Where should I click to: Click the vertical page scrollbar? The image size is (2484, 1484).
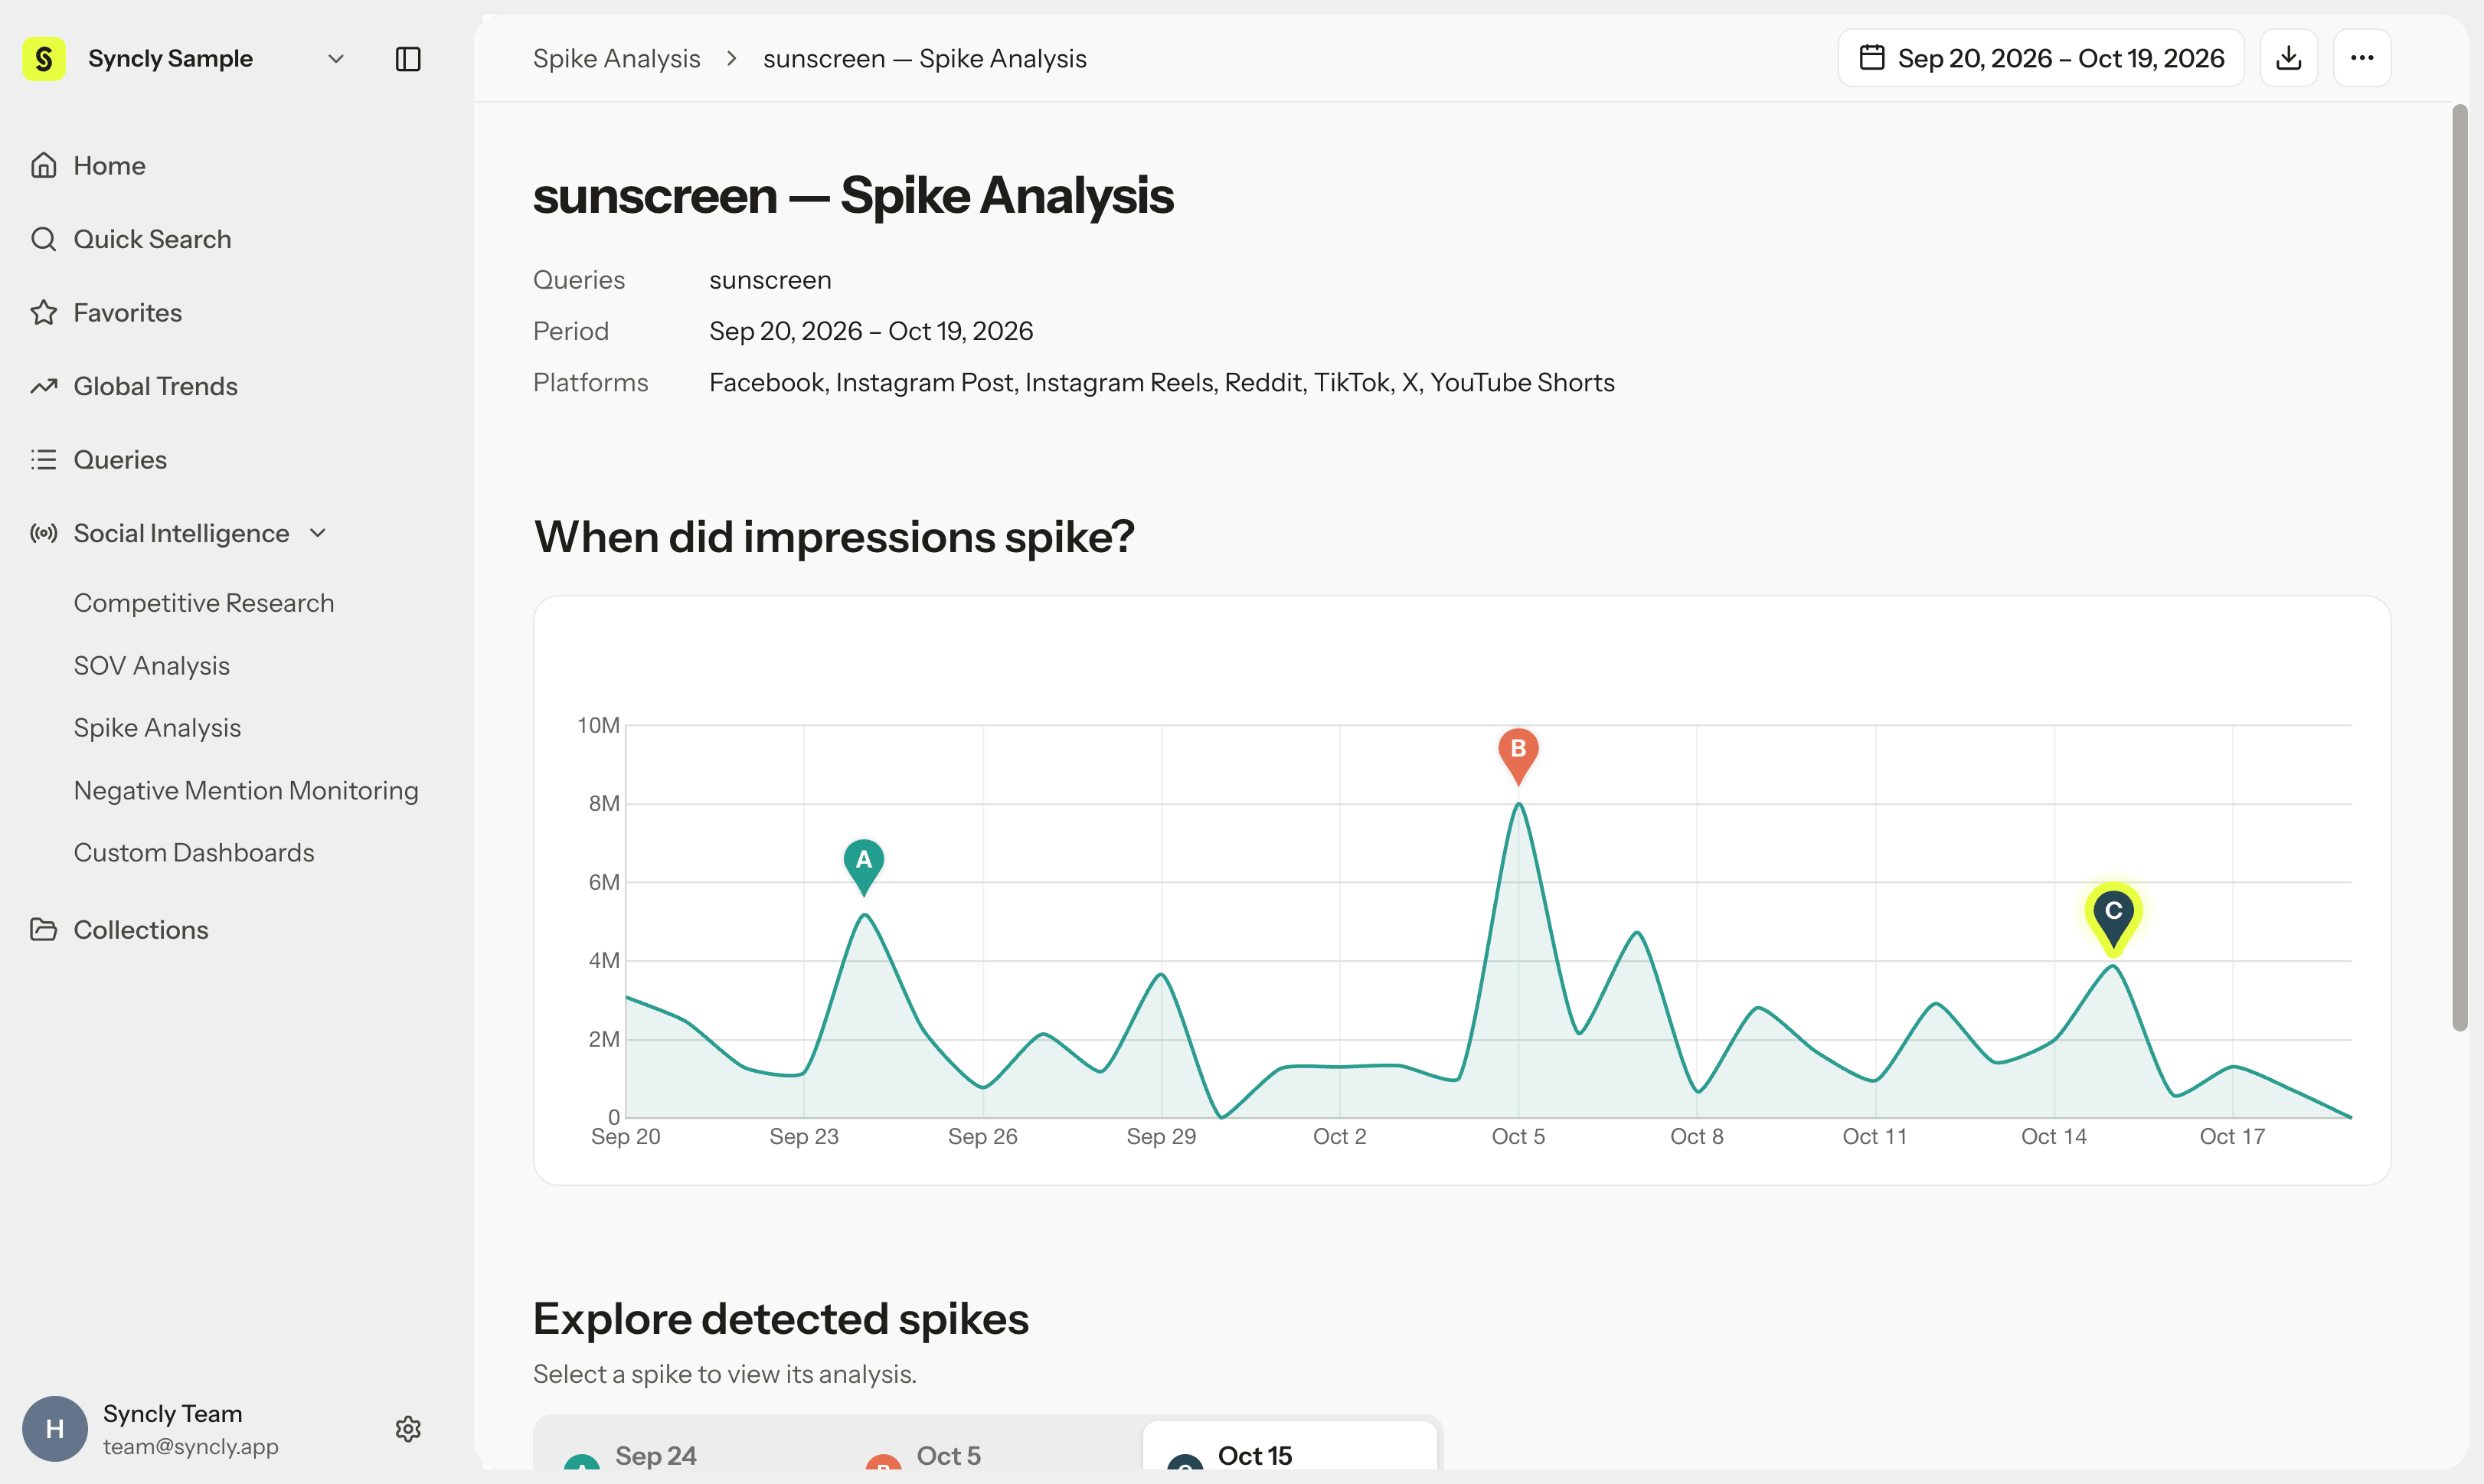click(x=2460, y=567)
